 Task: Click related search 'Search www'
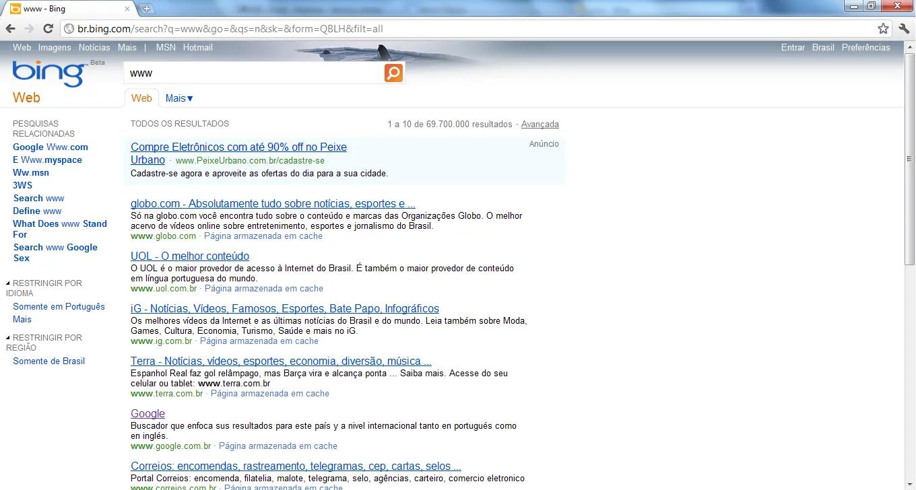[39, 199]
